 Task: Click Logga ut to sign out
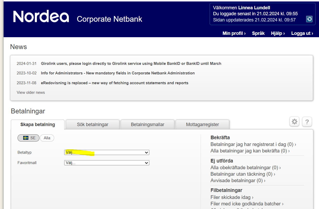302,33
